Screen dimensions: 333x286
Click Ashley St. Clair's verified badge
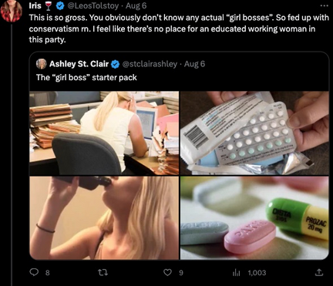116,64
